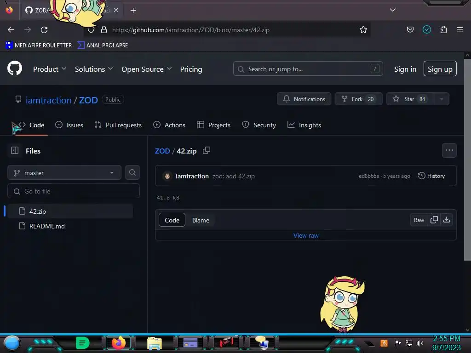Expand the Solutions menu
The width and height of the screenshot is (471, 353).
pos(94,69)
